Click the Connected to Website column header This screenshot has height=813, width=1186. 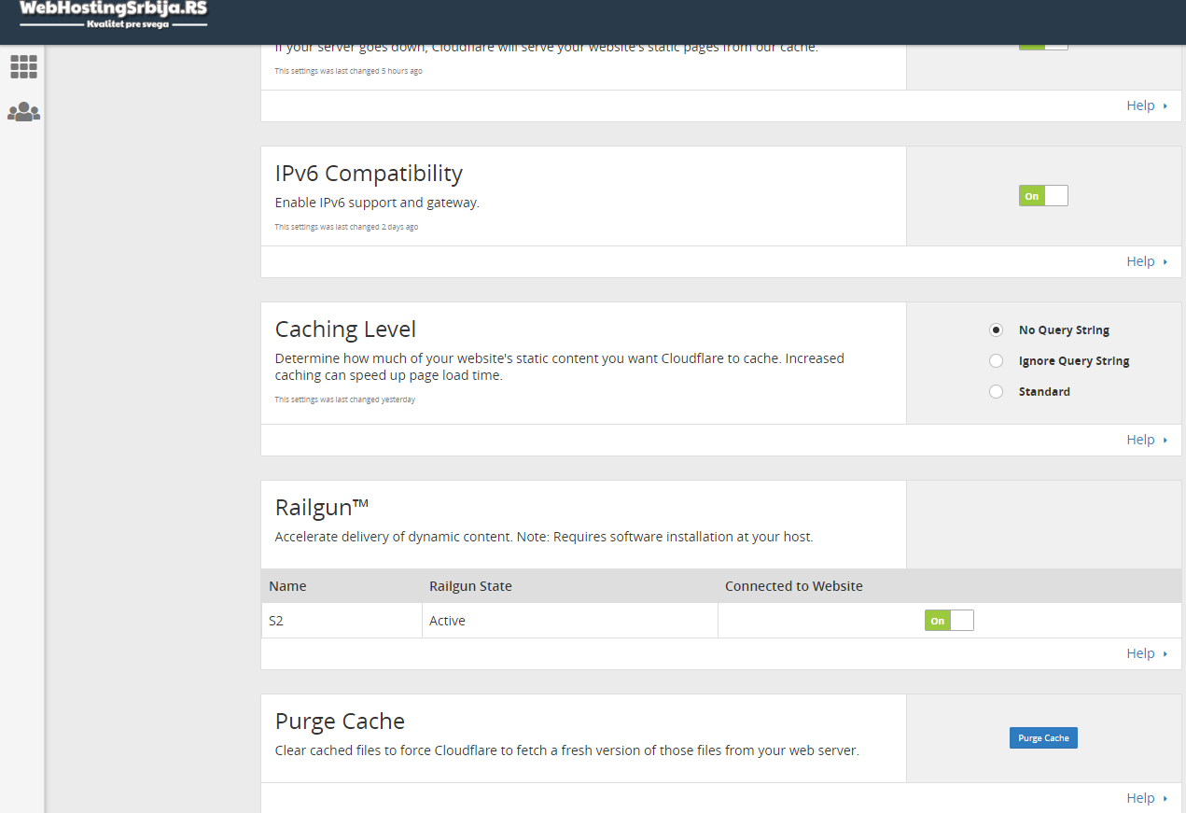coord(794,586)
